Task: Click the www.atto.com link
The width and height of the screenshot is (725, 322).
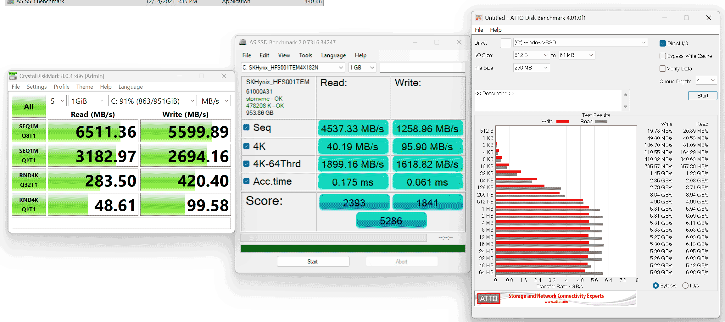Action: tap(556, 302)
